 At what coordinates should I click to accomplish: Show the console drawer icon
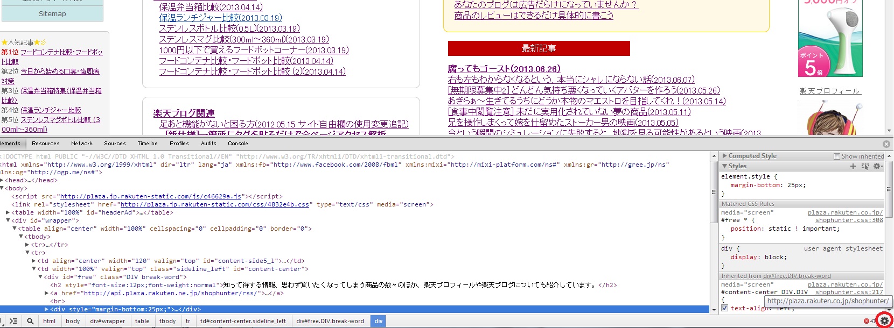pos(13,321)
